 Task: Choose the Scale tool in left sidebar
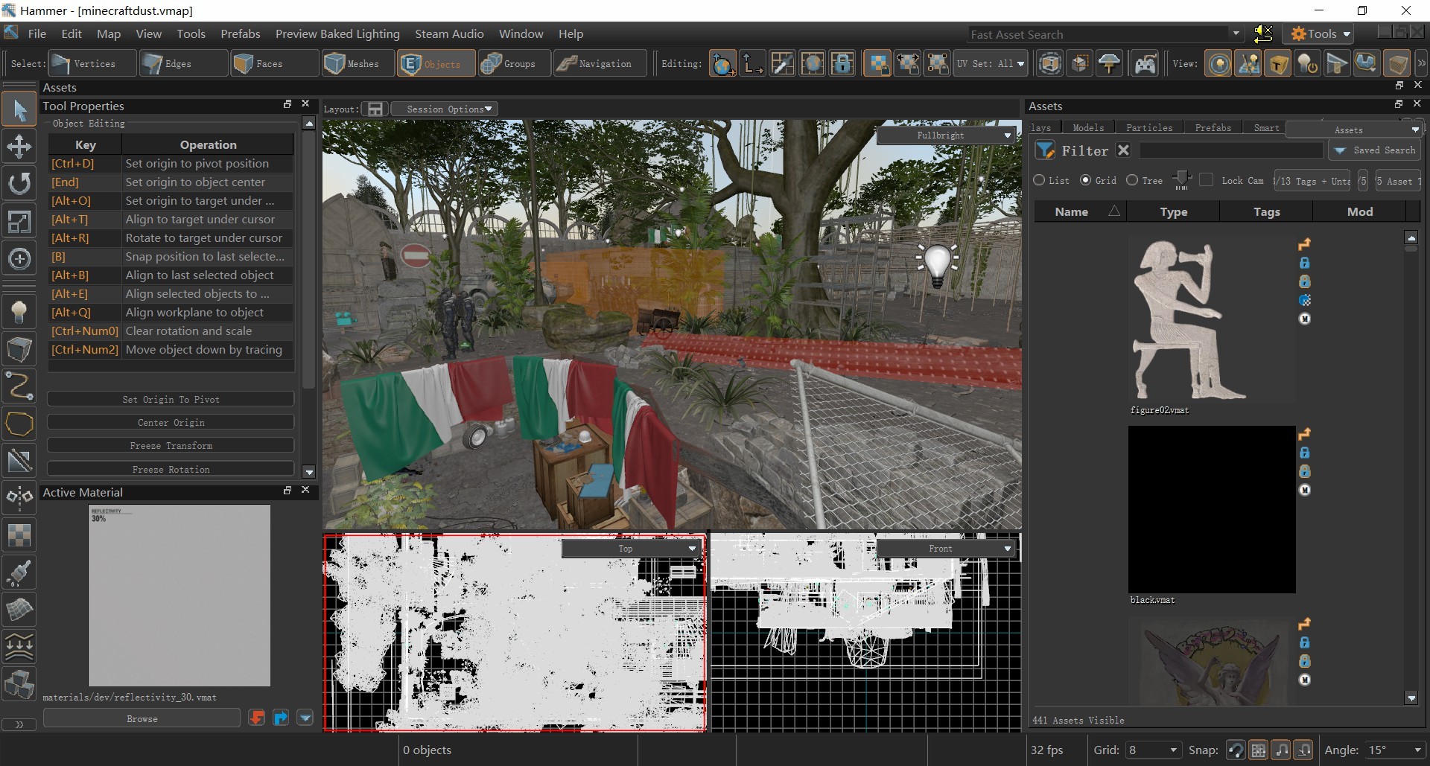[19, 221]
